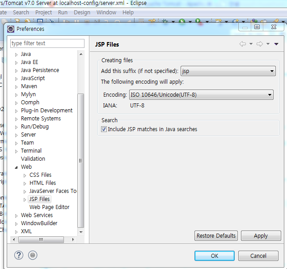Expand the CSS Files node arrow

tap(25, 175)
